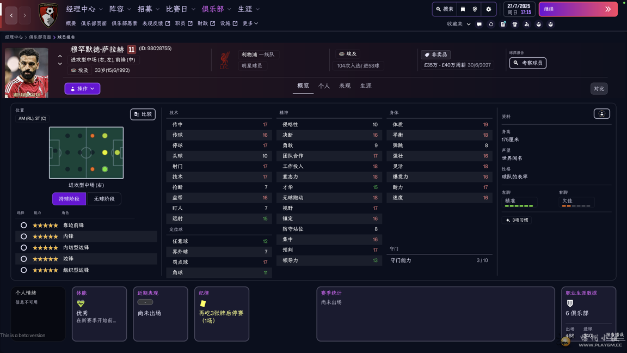Click the camera icon in the 资料 panel

point(601,113)
